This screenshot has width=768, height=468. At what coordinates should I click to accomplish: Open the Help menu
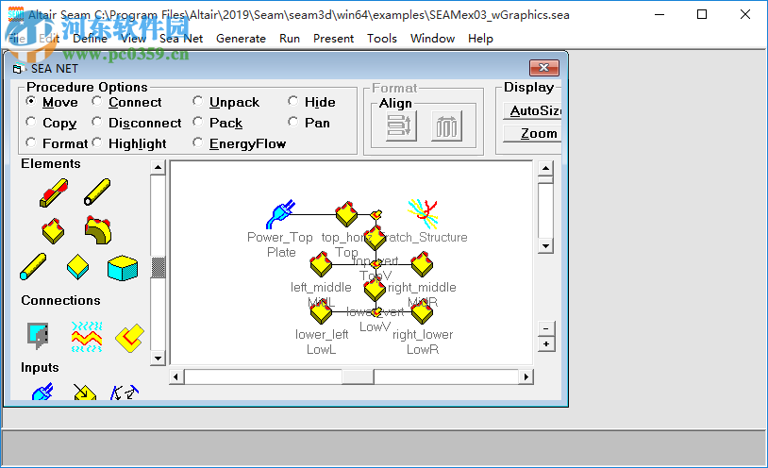point(480,39)
